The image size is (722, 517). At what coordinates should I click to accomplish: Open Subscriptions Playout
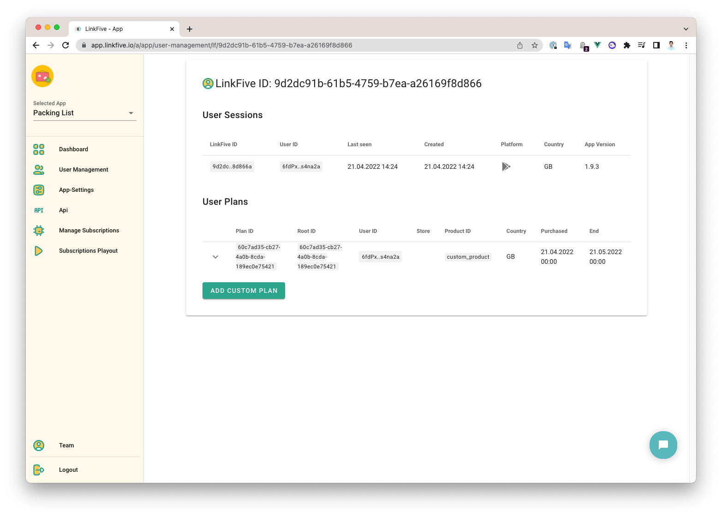[x=88, y=251]
